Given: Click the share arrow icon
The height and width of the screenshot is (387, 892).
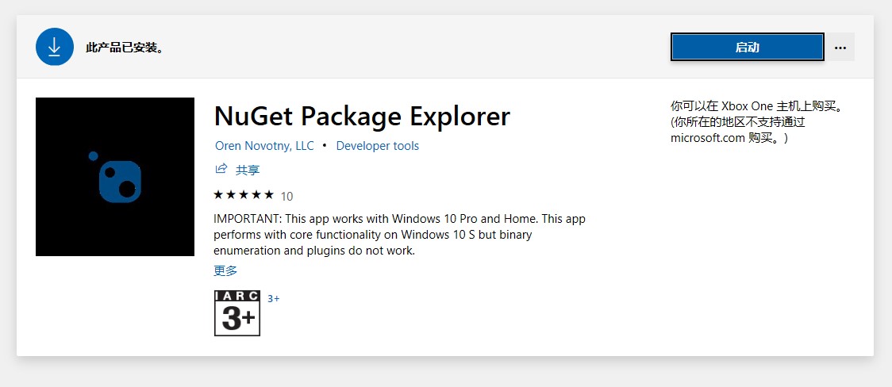Looking at the screenshot, I should point(221,169).
